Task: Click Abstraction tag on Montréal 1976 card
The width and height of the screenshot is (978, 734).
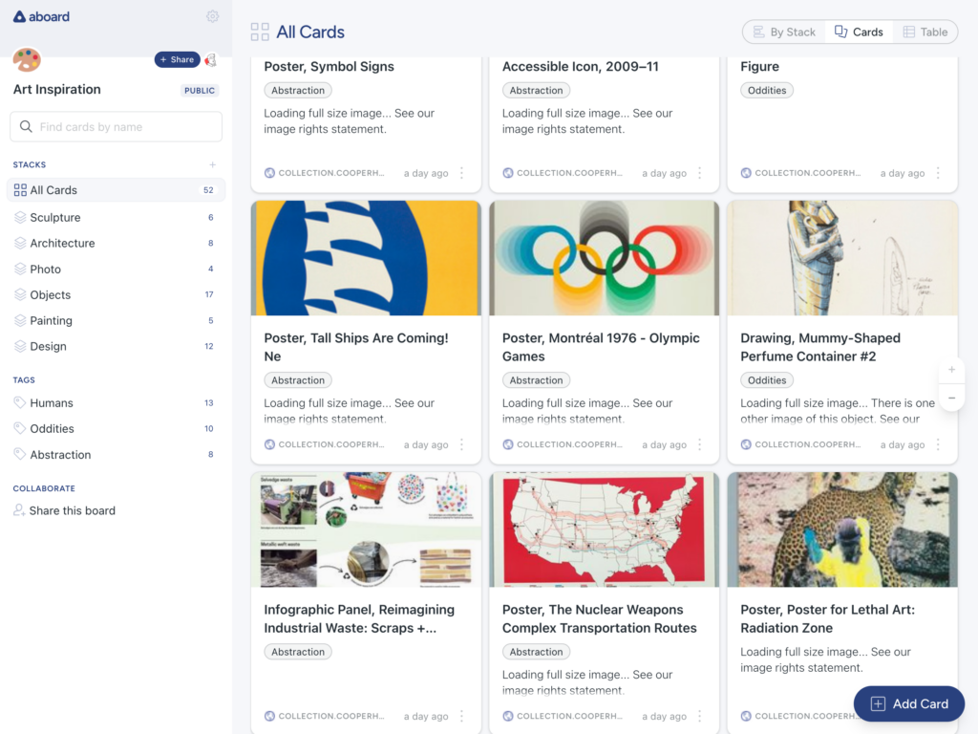Action: coord(536,380)
